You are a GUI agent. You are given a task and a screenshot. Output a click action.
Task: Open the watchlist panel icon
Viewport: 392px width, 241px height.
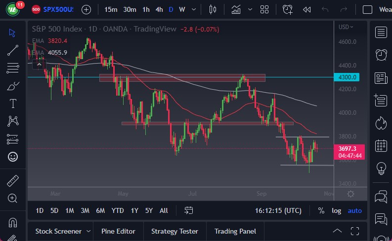click(x=381, y=33)
